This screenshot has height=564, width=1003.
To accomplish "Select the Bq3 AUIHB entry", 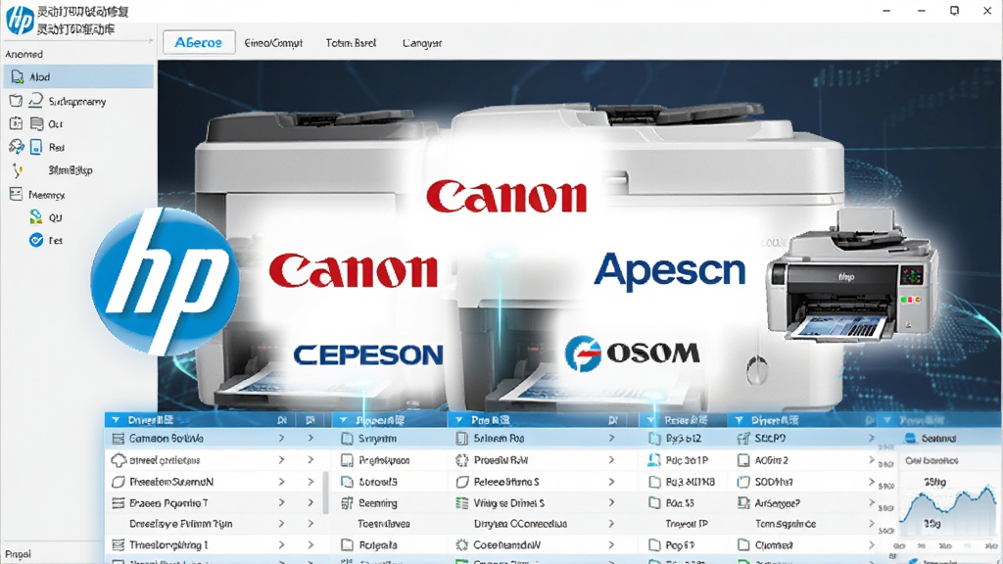I will coord(691,482).
